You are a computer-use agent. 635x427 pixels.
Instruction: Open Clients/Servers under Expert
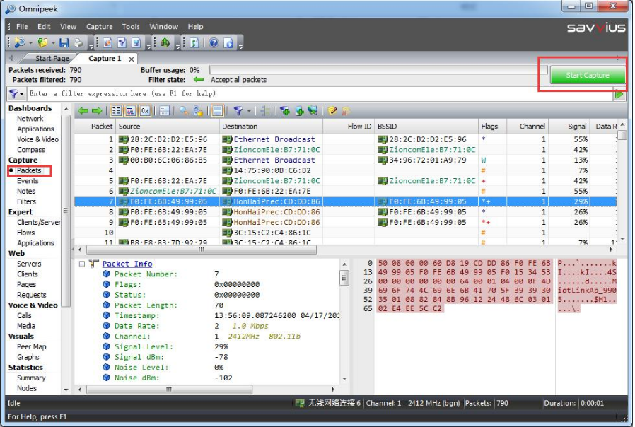tap(38, 222)
